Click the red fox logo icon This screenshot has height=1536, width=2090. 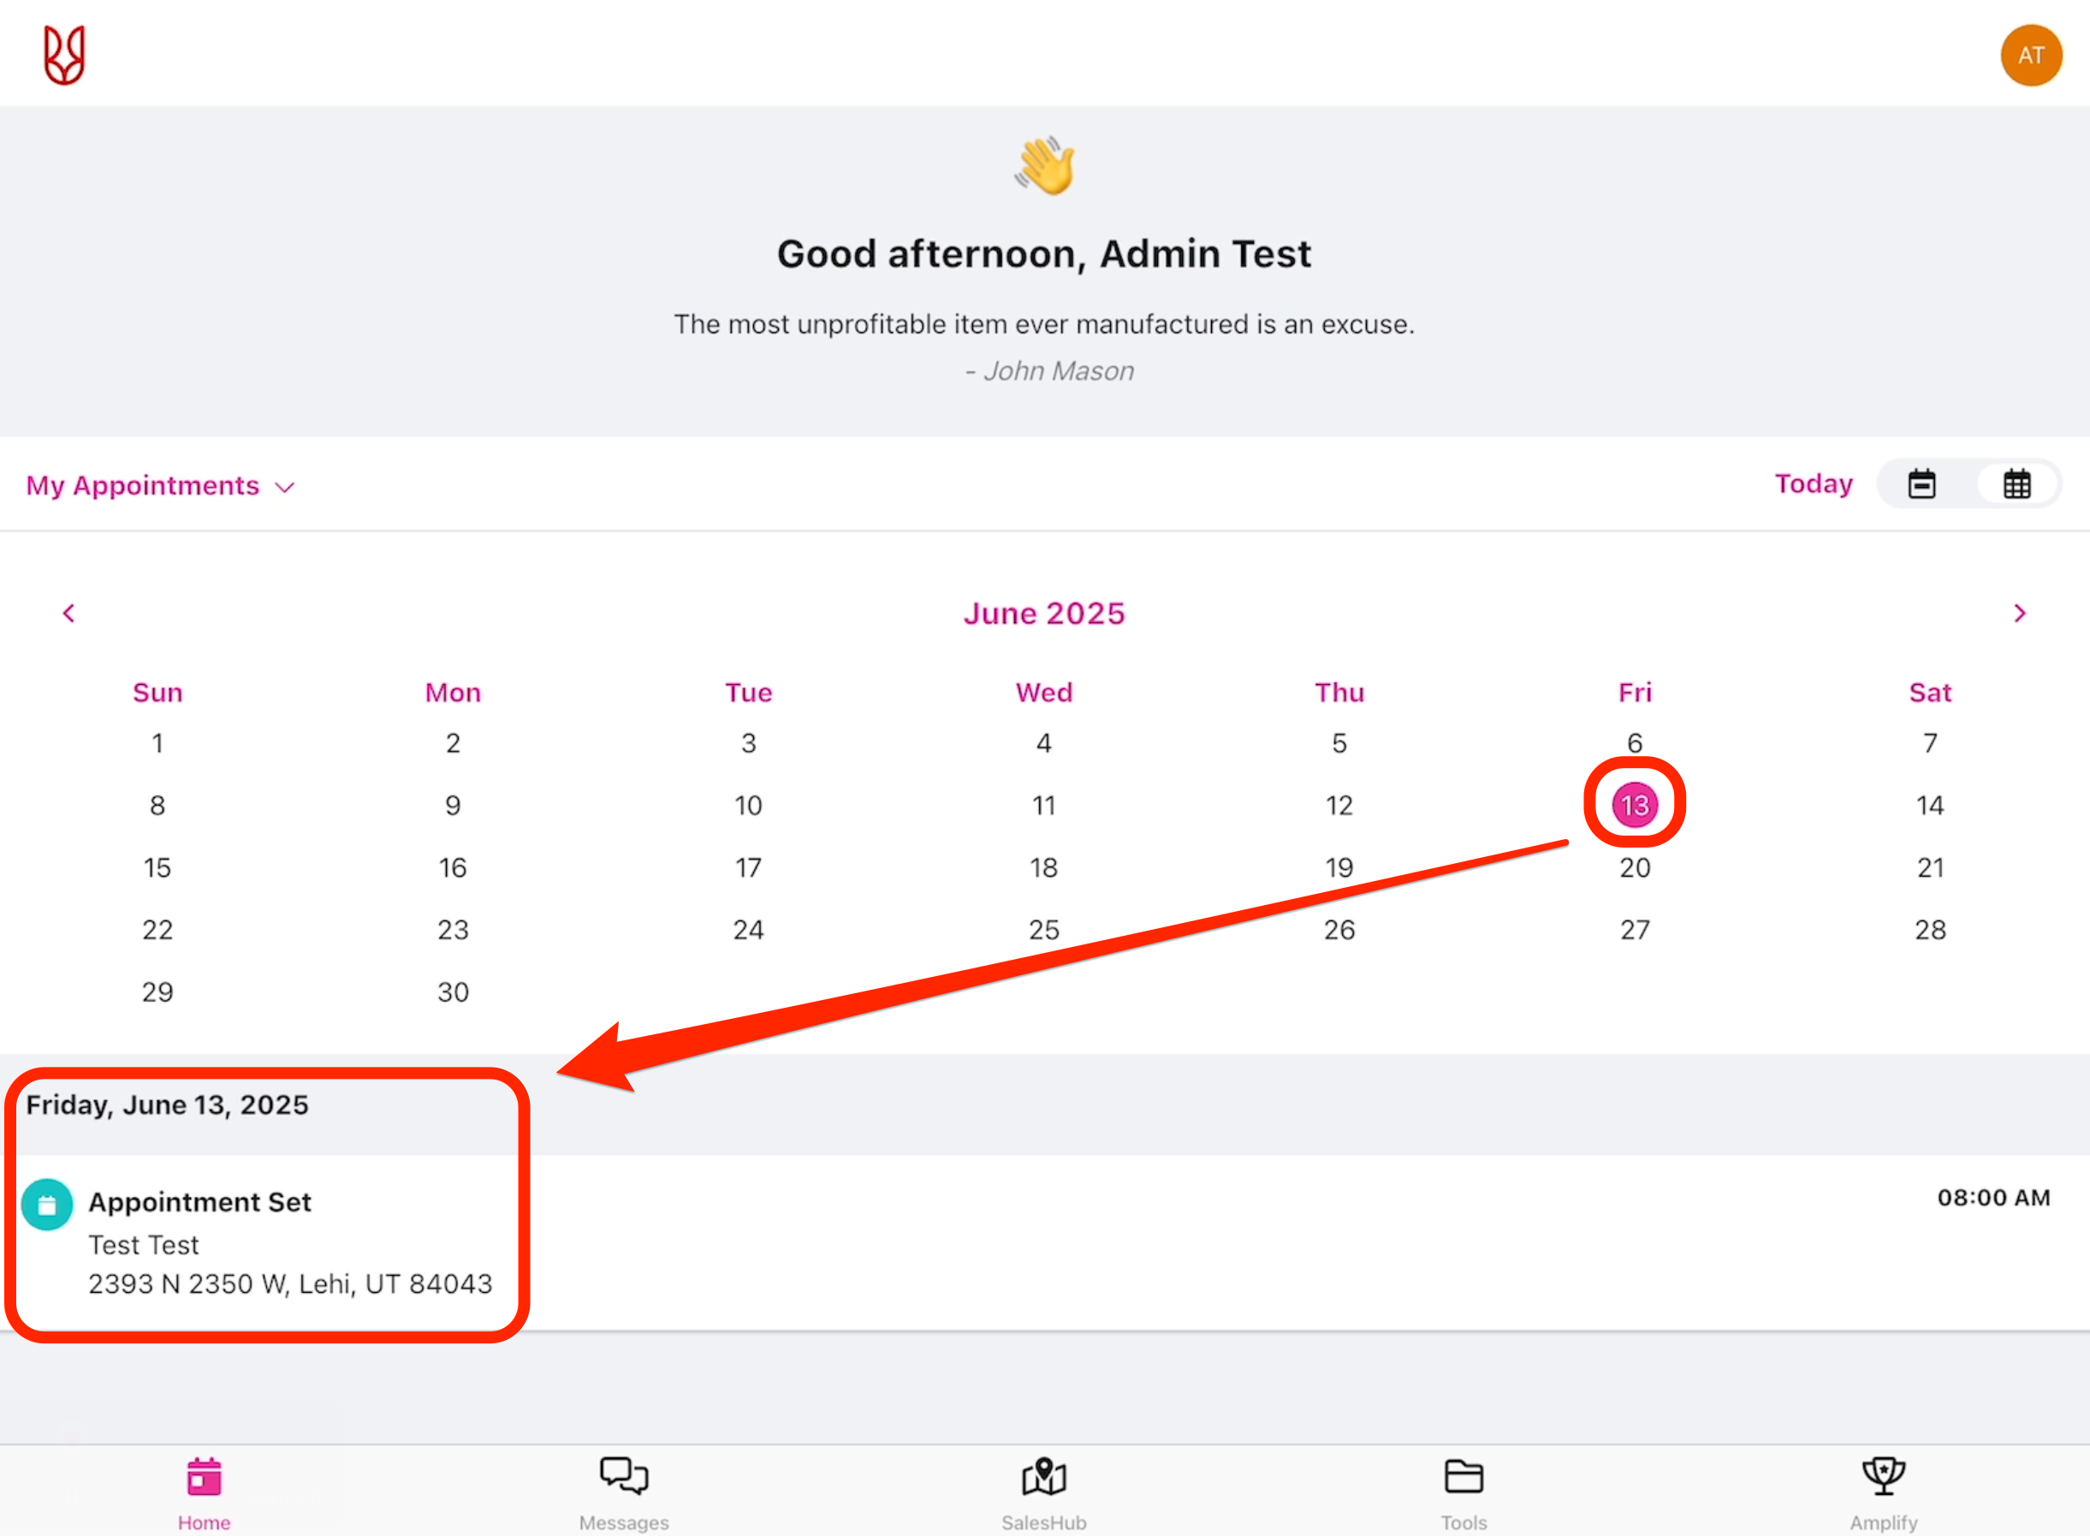coord(64,55)
